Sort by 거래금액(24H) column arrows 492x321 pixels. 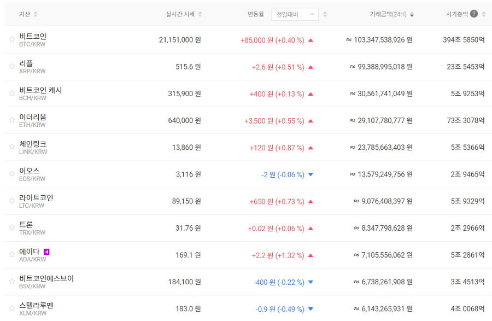point(412,14)
